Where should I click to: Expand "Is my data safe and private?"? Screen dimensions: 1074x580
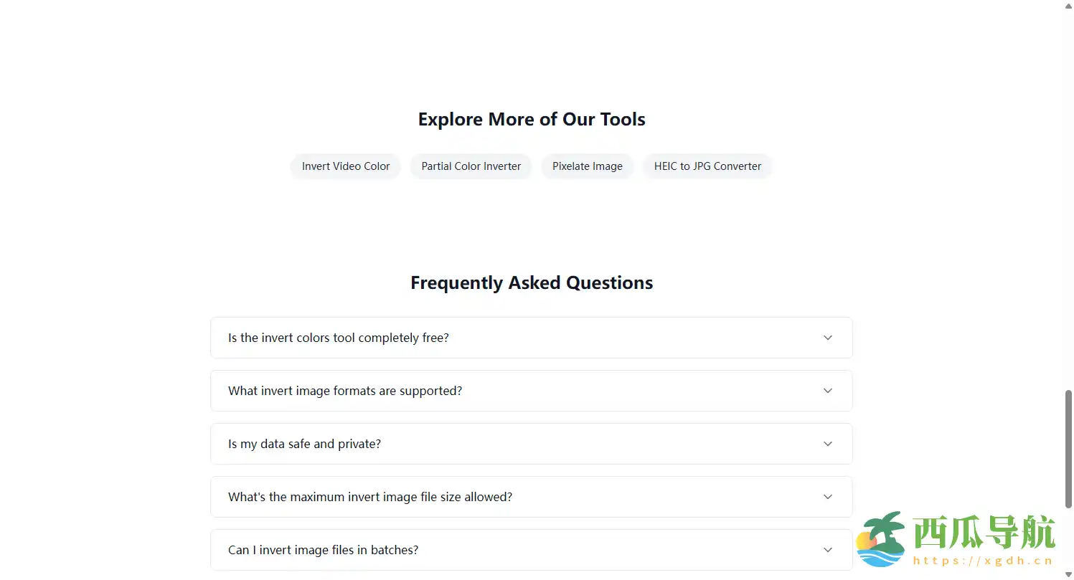click(x=304, y=444)
